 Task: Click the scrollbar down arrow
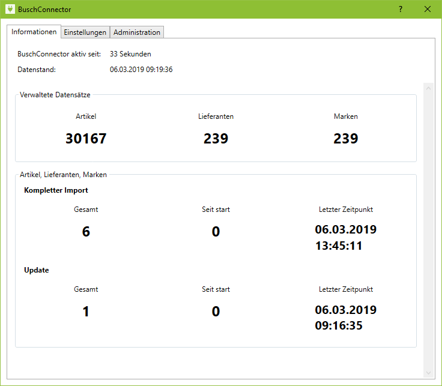pos(429,373)
